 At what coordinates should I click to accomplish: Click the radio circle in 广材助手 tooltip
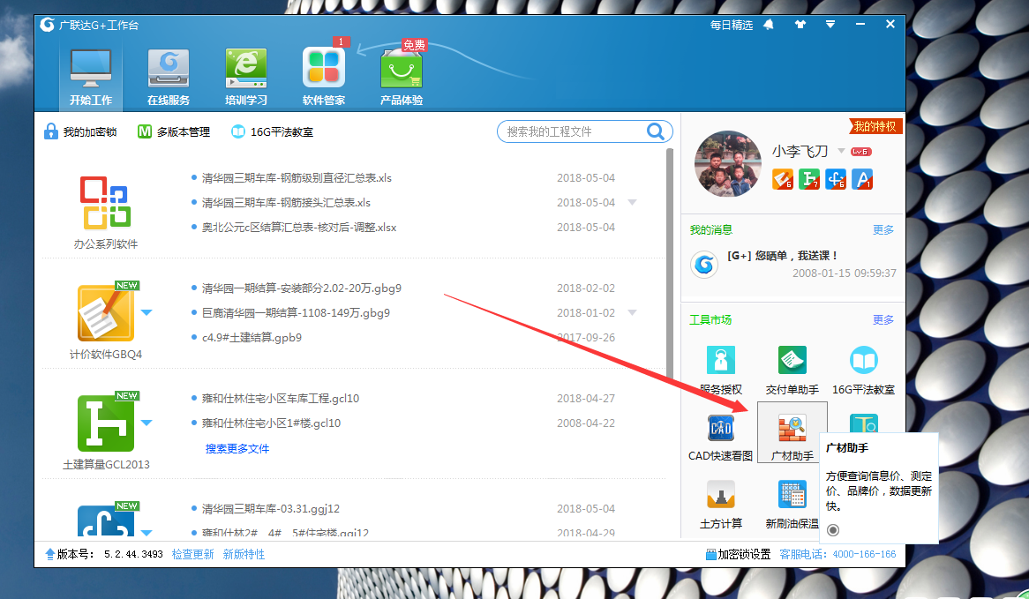pos(833,530)
